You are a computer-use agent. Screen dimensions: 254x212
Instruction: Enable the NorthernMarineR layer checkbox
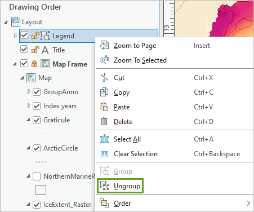pos(37,176)
